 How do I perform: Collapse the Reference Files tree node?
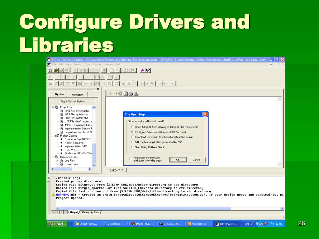pos(53,157)
